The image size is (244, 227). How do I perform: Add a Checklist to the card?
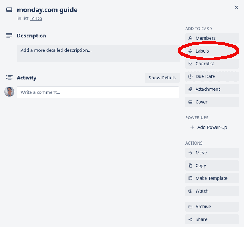pos(212,64)
